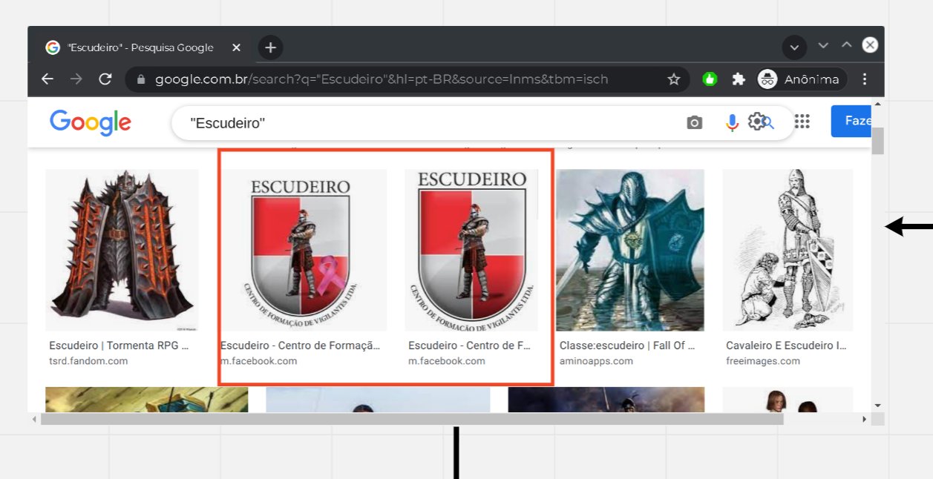
Task: Click the address bar URL
Action: 382,79
